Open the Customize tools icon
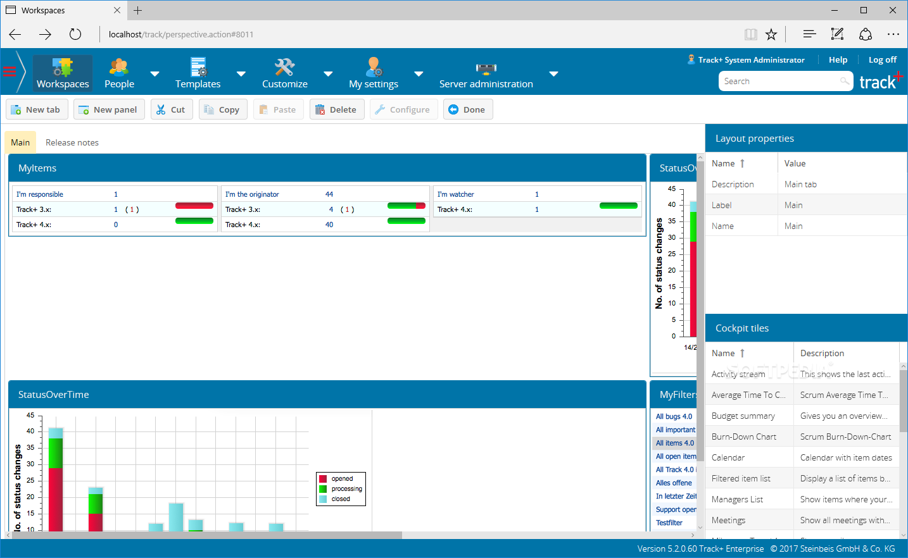908x558 pixels. 285,67
